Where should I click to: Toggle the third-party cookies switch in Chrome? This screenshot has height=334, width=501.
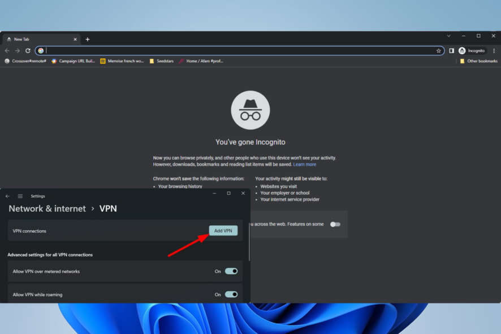pos(335,224)
